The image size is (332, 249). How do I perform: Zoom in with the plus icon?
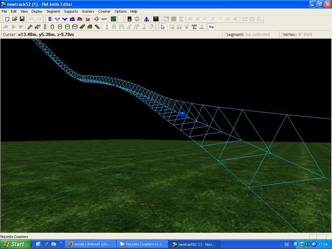[x=97, y=19]
